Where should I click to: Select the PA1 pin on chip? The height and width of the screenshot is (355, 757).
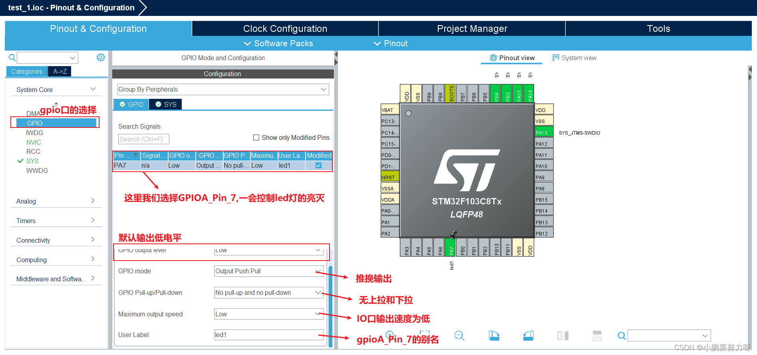pos(390,222)
